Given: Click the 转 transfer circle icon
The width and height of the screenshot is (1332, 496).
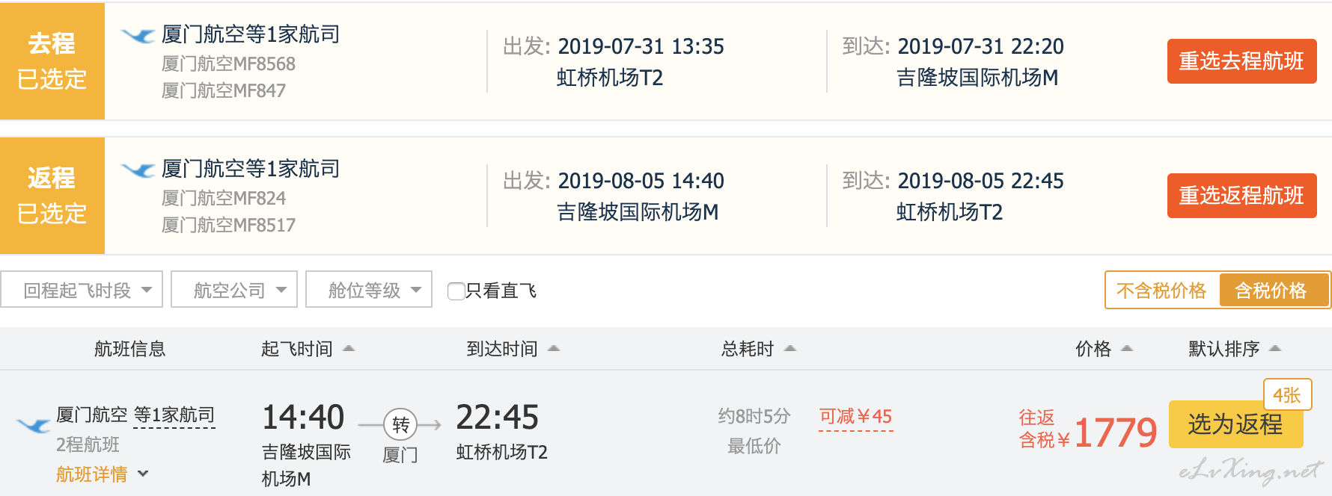Looking at the screenshot, I should tap(400, 424).
